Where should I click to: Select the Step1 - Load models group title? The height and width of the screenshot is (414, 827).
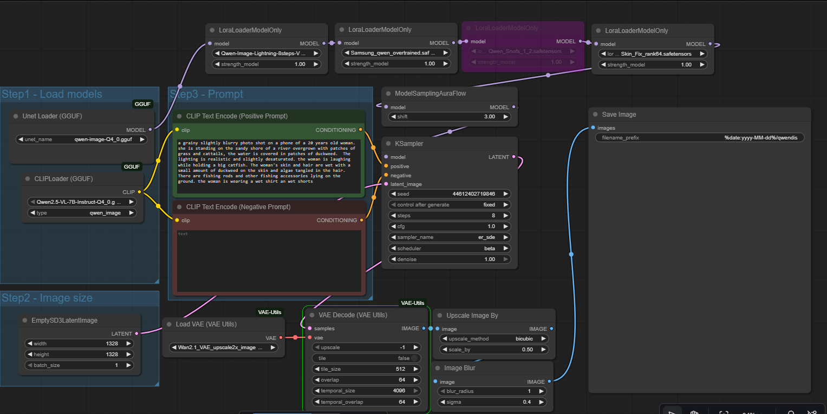point(52,95)
